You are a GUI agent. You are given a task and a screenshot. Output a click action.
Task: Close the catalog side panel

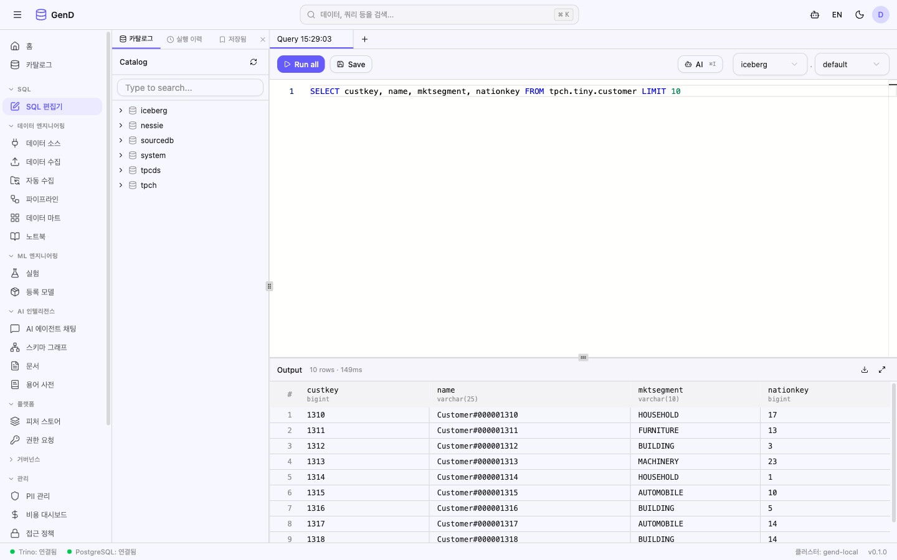coord(263,39)
